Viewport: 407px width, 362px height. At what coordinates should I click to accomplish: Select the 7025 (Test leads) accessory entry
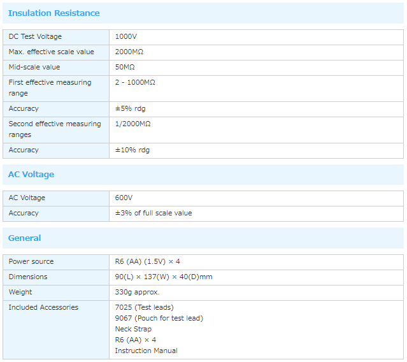(x=144, y=308)
